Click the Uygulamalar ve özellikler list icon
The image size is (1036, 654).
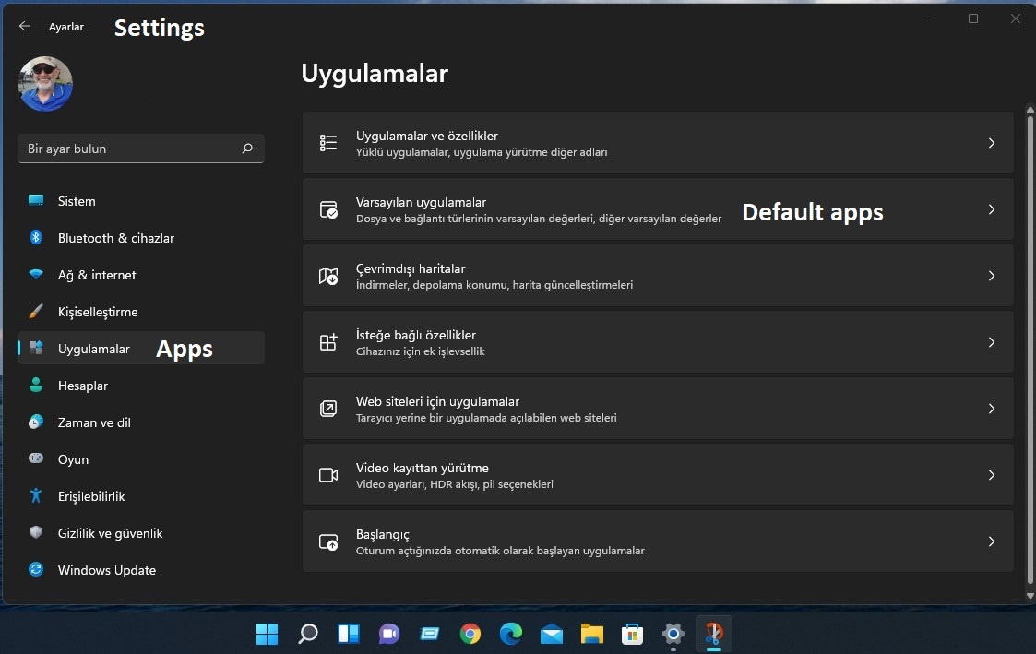tap(328, 143)
